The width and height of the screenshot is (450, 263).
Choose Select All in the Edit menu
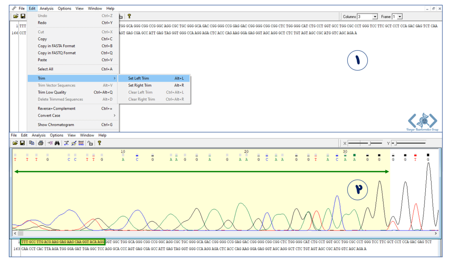73,69
